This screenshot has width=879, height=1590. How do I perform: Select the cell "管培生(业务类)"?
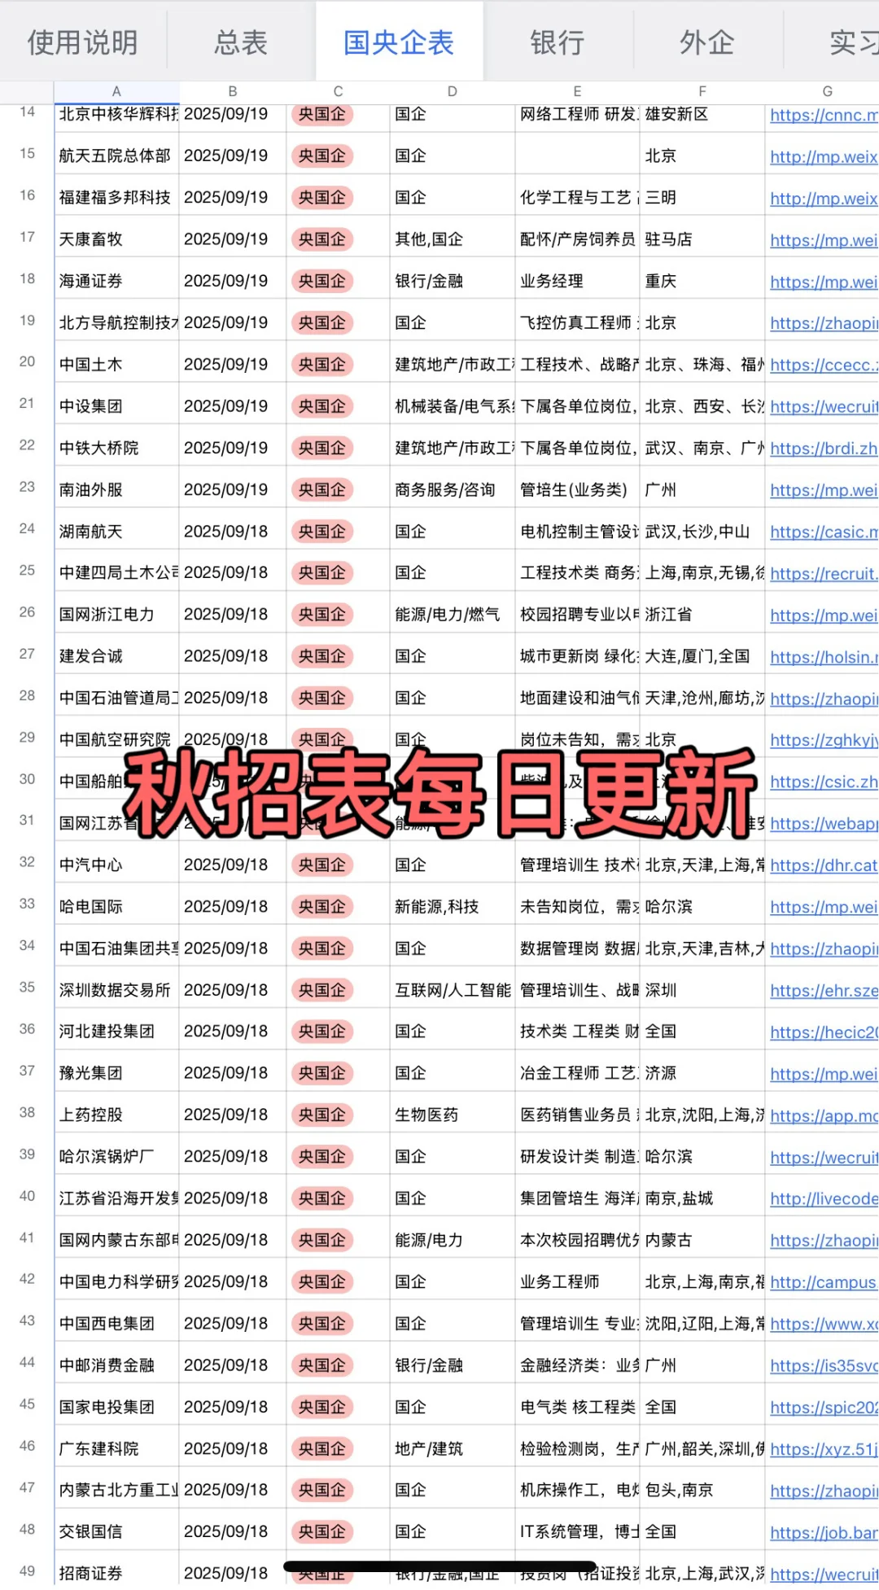577,489
